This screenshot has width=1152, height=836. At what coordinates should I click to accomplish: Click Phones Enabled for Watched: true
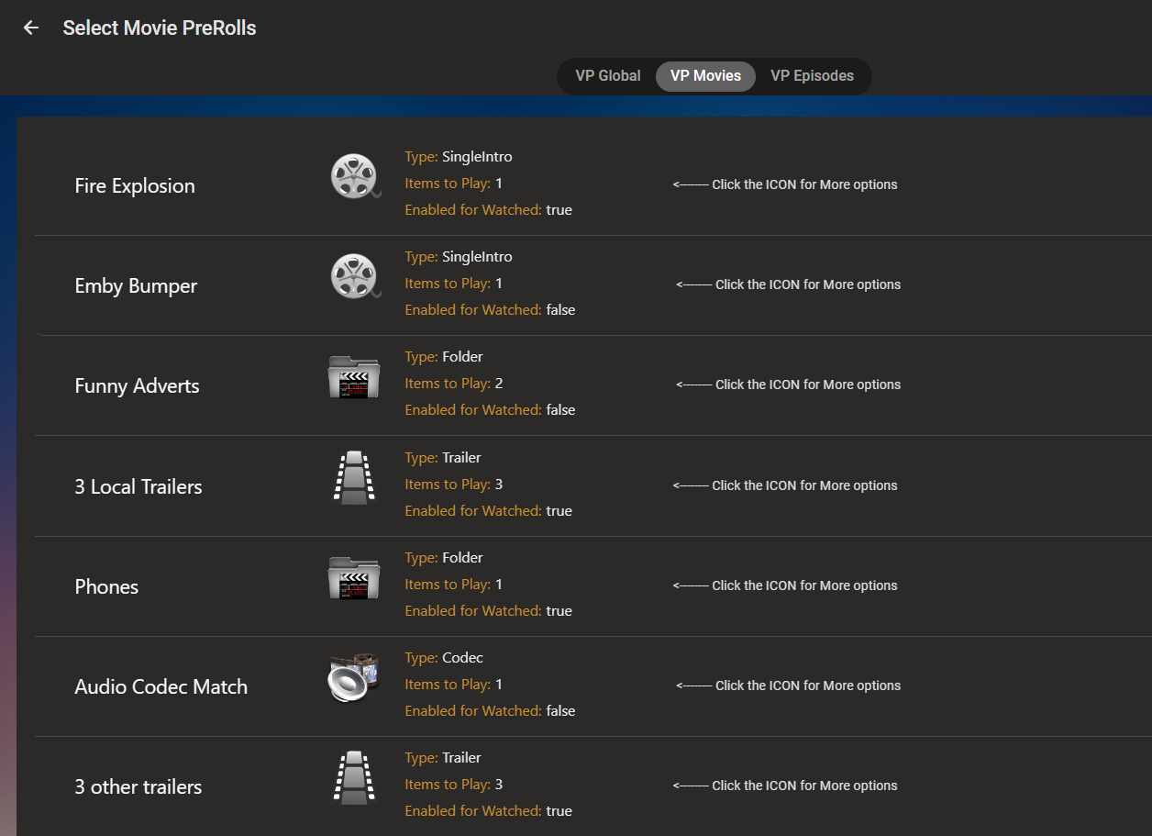click(488, 611)
